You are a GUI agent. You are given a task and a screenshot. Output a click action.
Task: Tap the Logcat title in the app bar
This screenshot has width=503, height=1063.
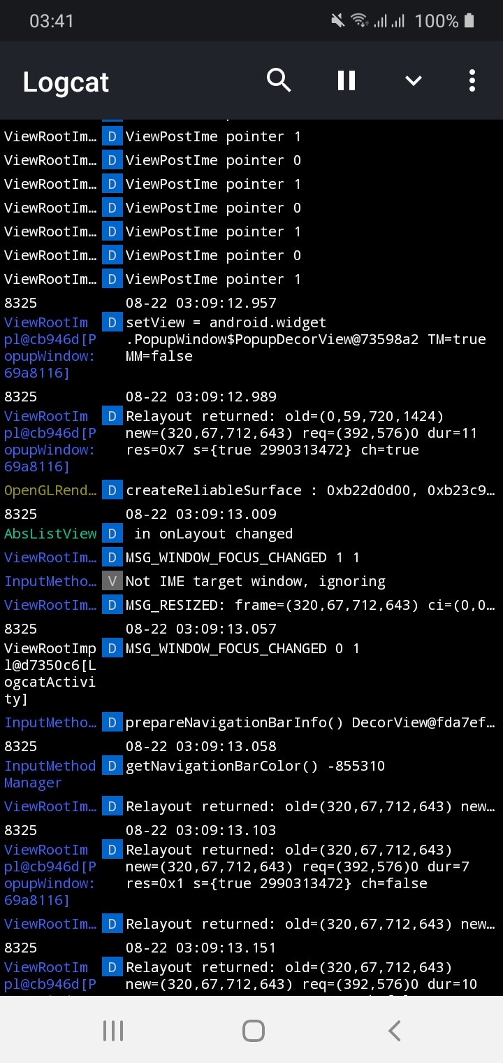(x=65, y=81)
